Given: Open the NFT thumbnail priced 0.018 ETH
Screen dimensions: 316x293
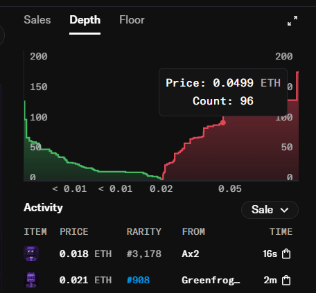Looking at the screenshot, I should click(x=31, y=254).
